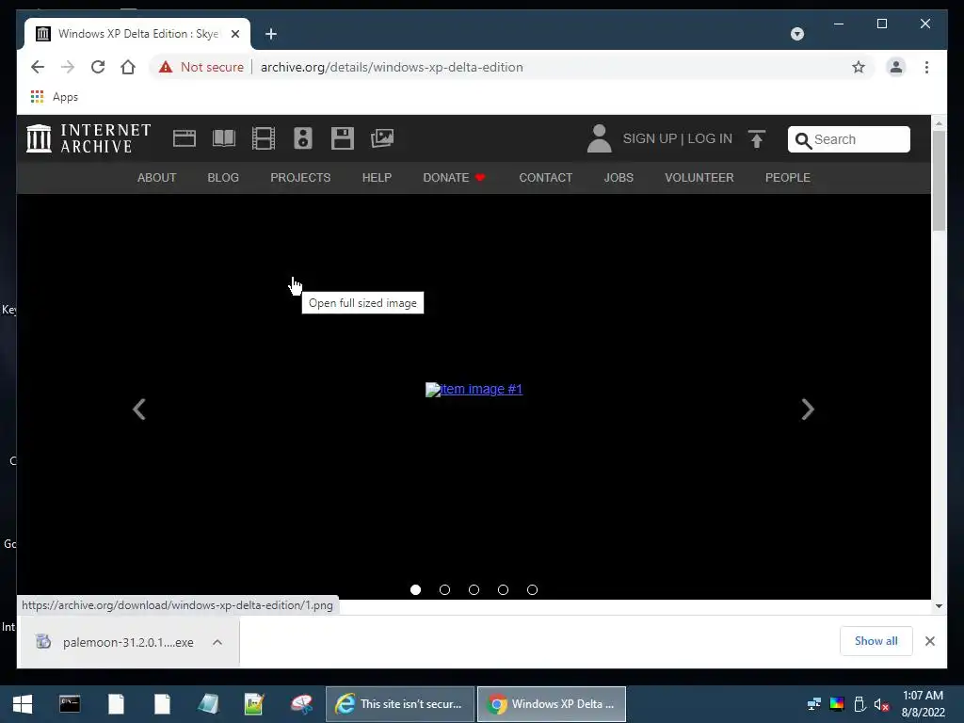Click the Not secure warning icon
Viewport: 964px width, 723px height.
point(166,67)
